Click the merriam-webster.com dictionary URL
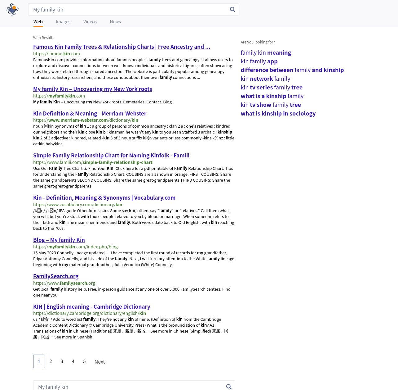This screenshot has width=398, height=390. click(86, 120)
